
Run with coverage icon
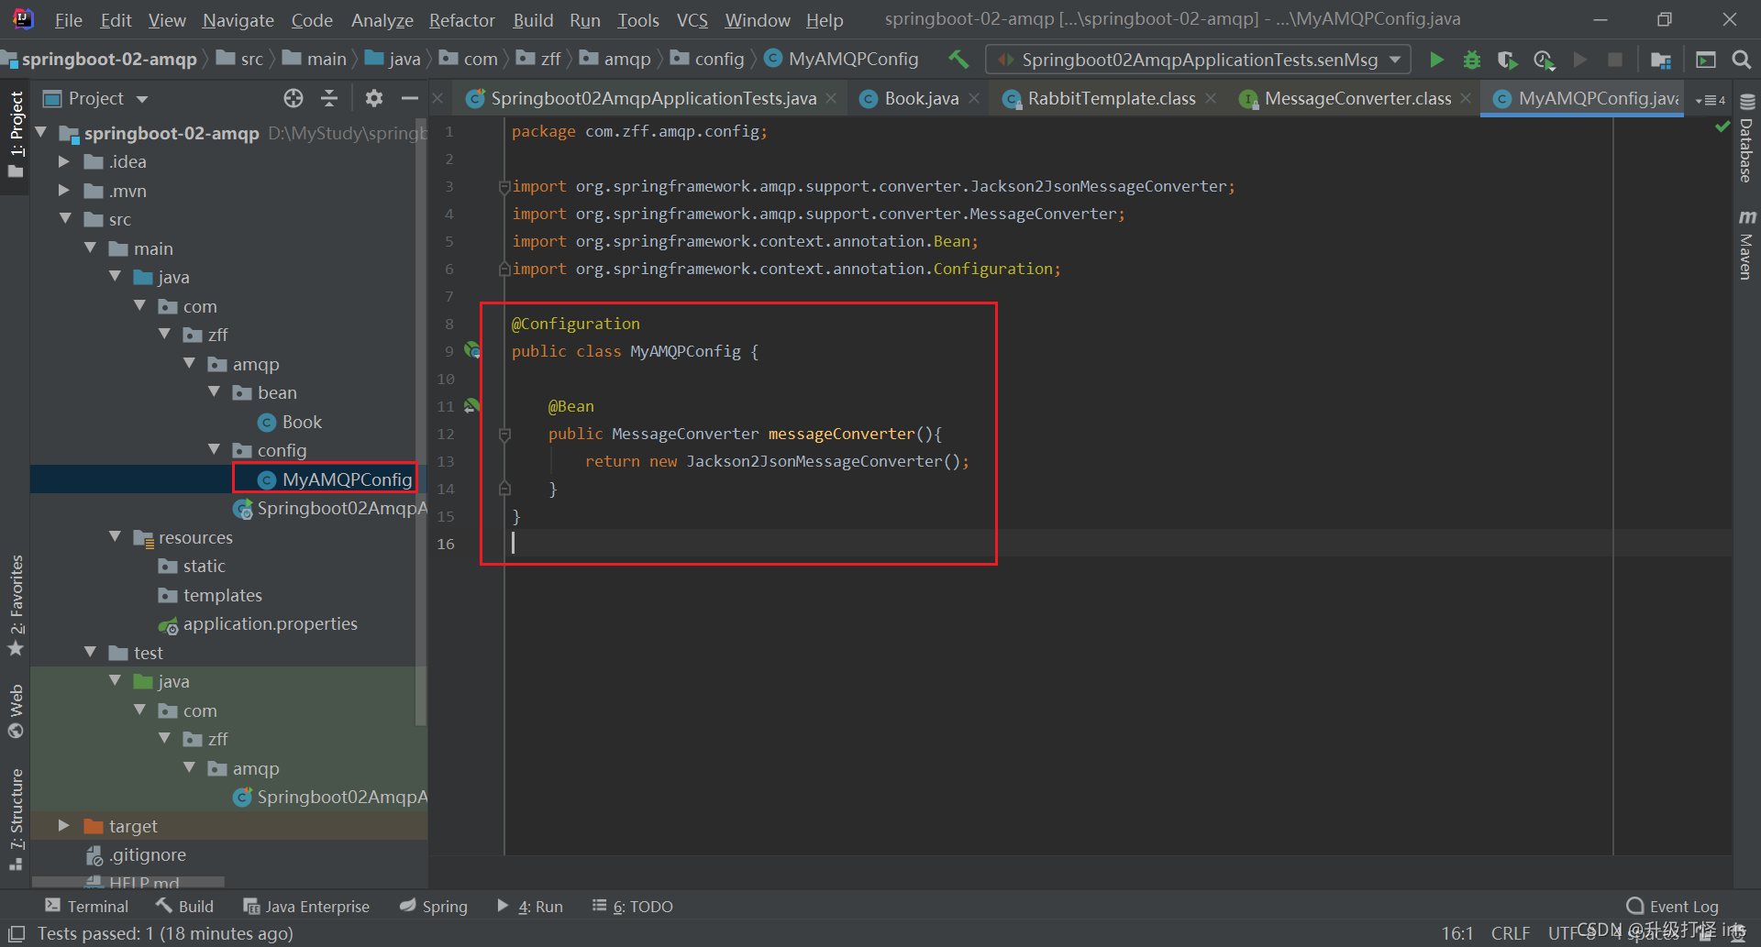click(x=1508, y=60)
